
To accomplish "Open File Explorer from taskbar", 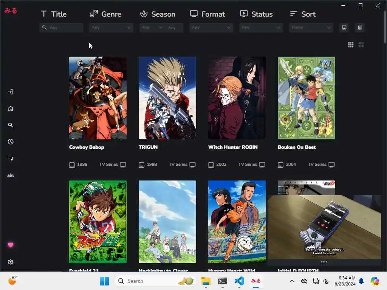I will (x=206, y=281).
